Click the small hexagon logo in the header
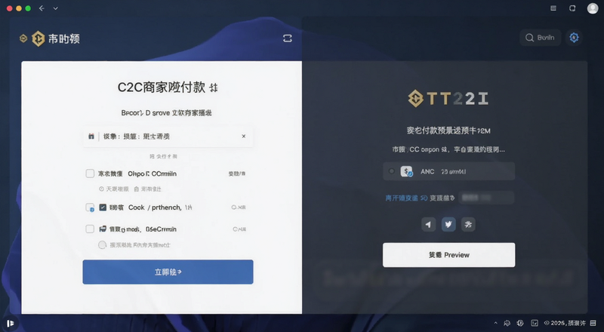The height and width of the screenshot is (332, 604). 23,38
